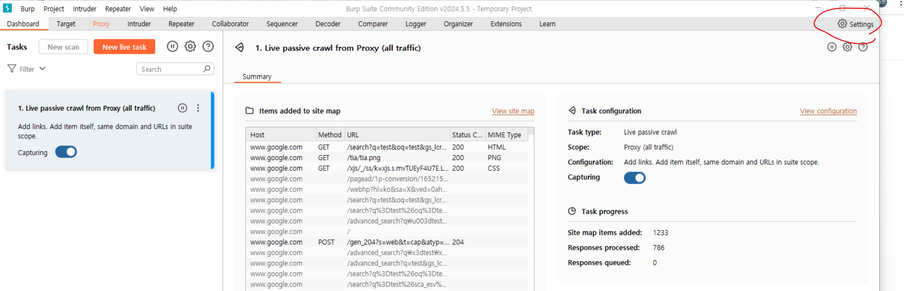Select the /pagead/1p-conversion row
This screenshot has width=904, height=291.
click(x=387, y=178)
